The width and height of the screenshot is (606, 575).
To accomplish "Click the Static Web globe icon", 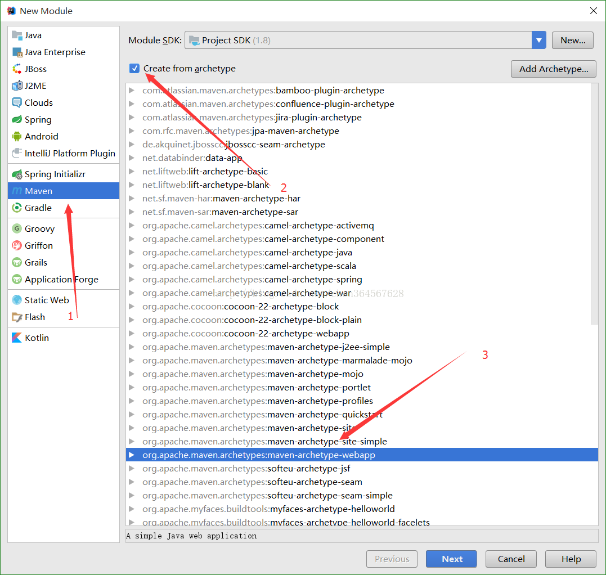I will (x=17, y=300).
